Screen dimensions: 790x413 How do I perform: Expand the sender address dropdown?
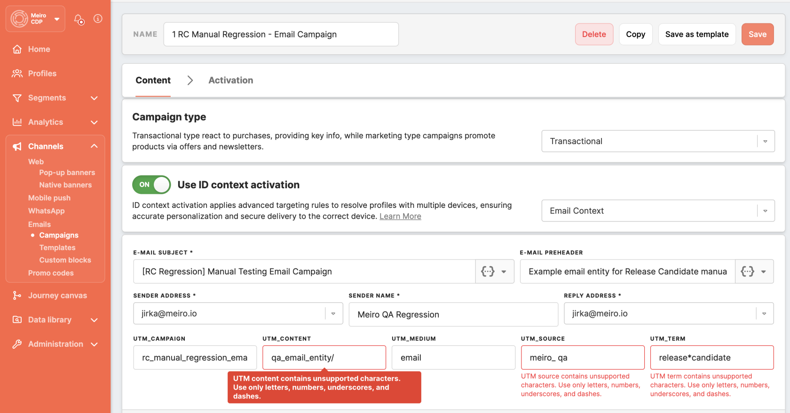point(333,314)
